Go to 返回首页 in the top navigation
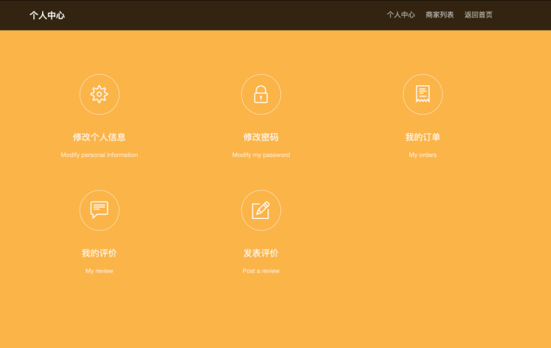 coord(479,14)
